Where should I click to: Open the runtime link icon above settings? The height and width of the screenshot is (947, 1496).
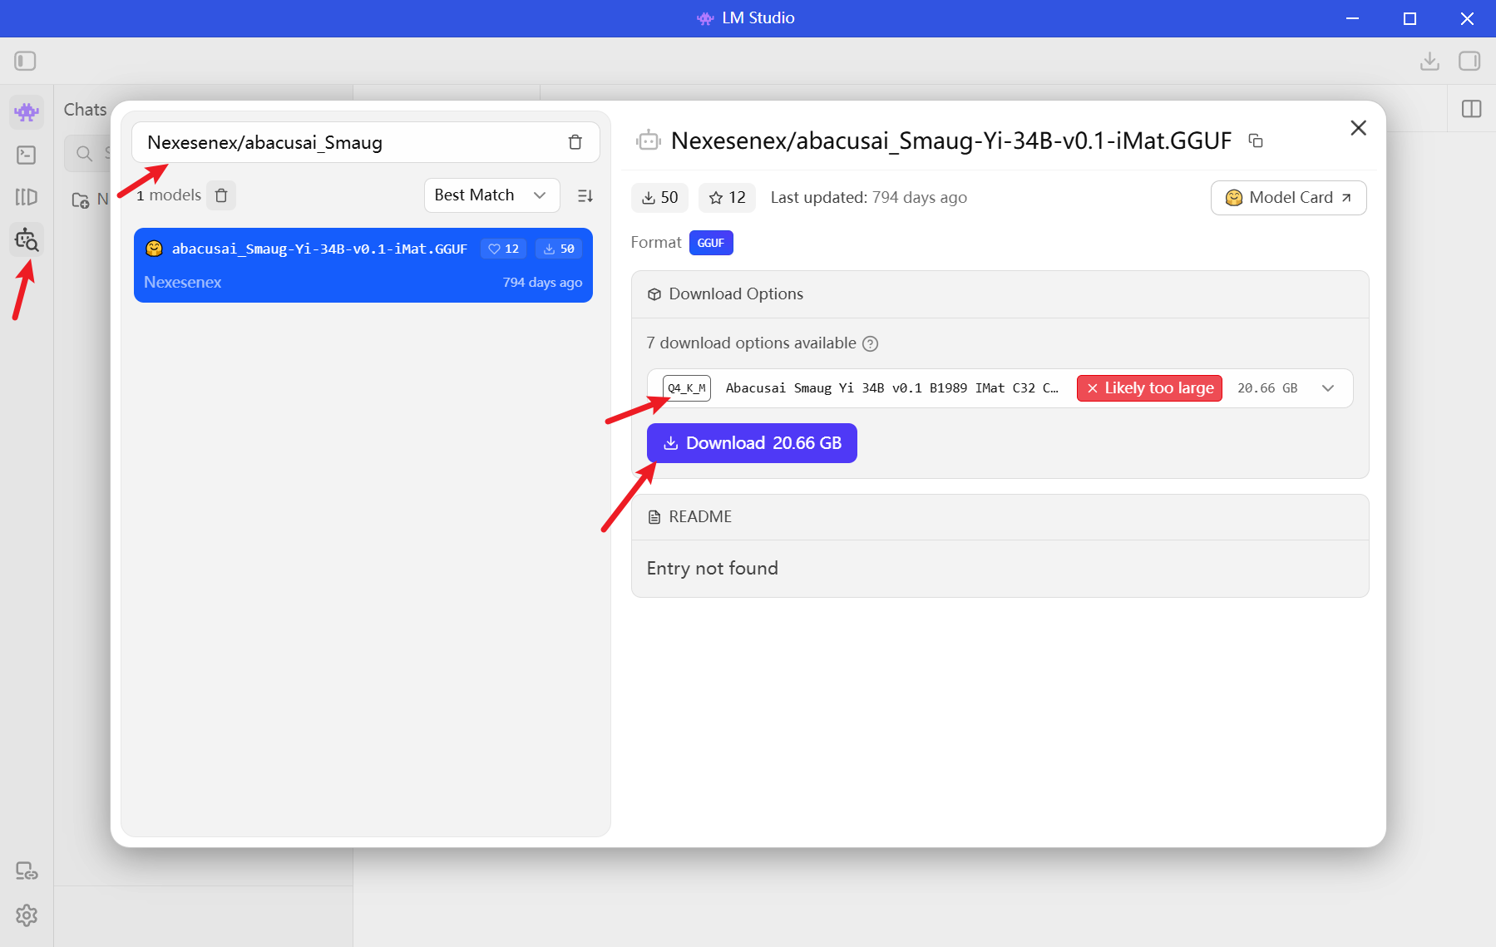27,871
